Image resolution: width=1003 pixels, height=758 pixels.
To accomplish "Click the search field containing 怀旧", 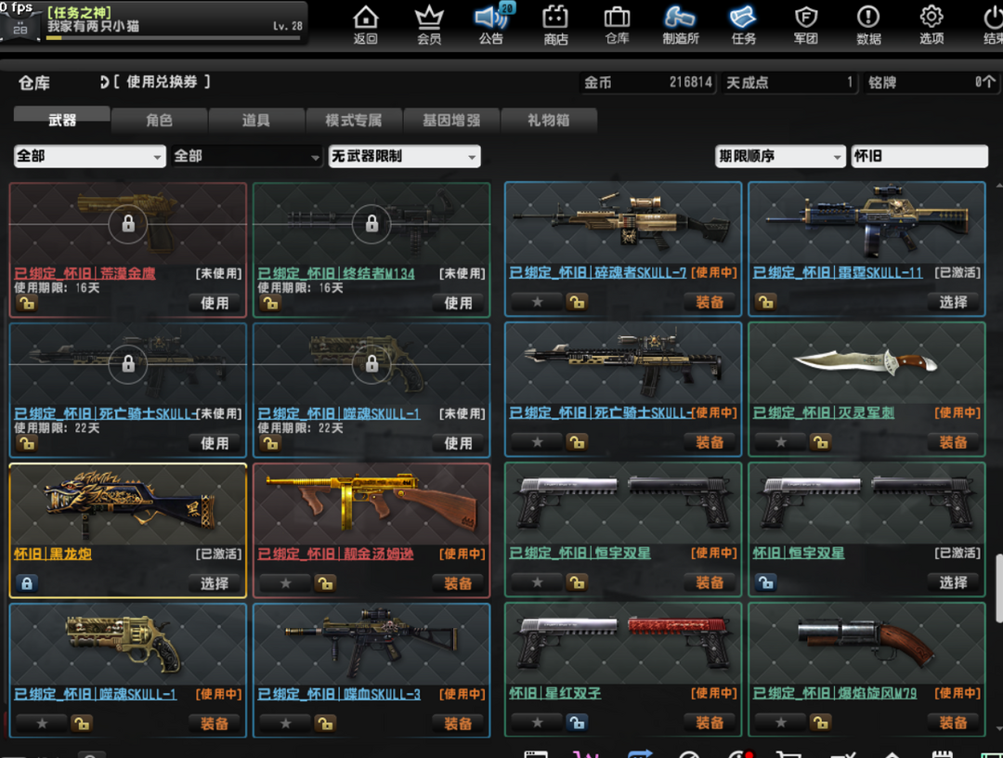I will (x=919, y=156).
